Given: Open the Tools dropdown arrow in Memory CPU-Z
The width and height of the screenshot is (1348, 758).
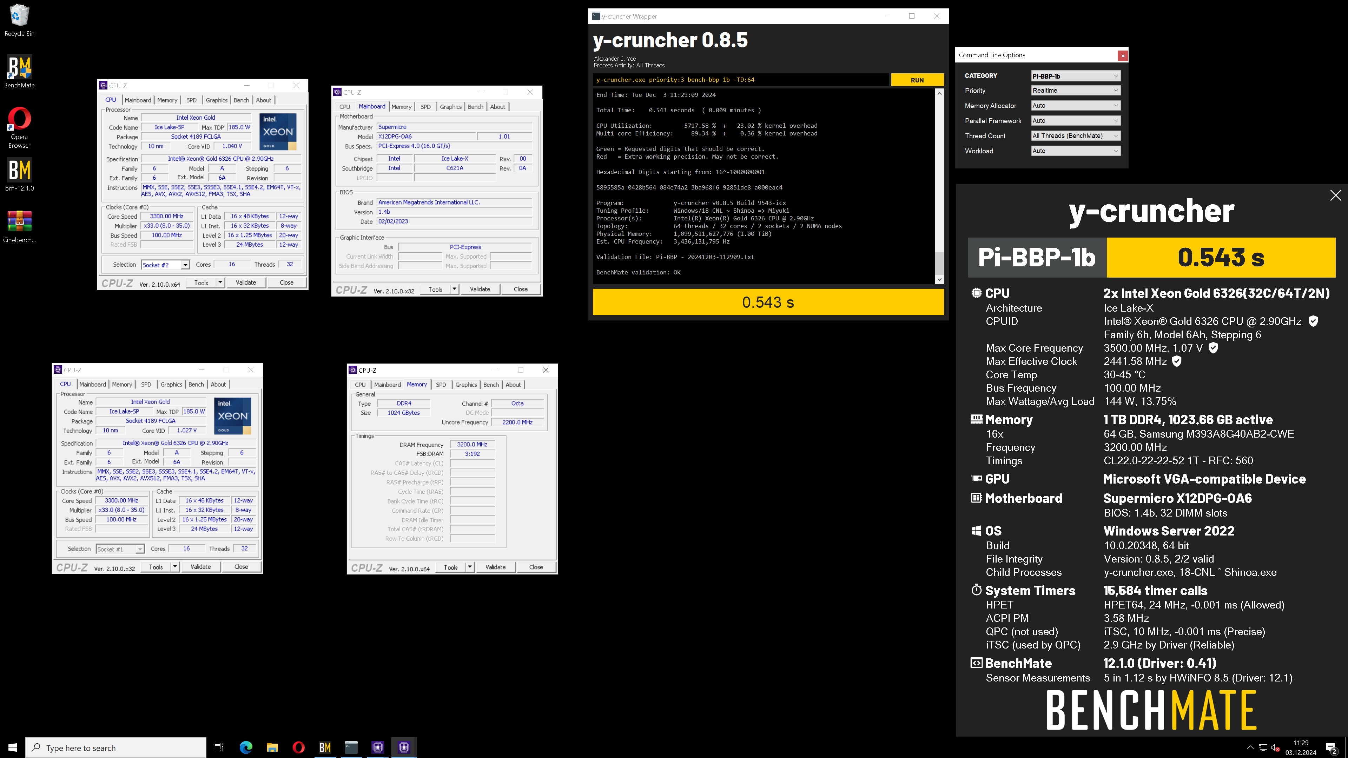Looking at the screenshot, I should (x=470, y=567).
